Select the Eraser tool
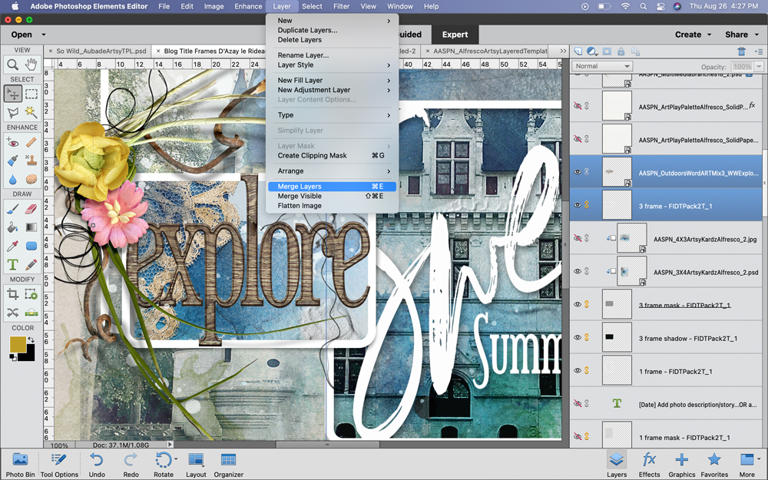Screen dimensions: 768x480 click(31, 209)
